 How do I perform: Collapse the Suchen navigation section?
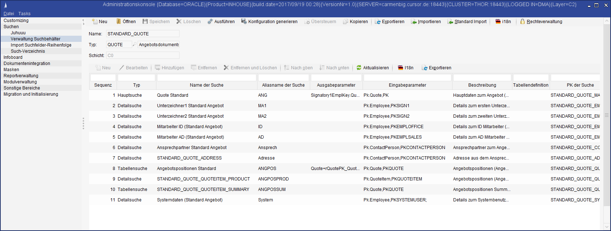pos(11,27)
